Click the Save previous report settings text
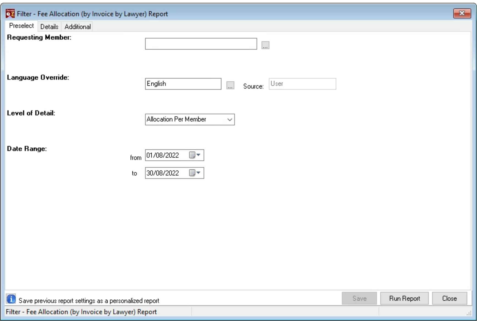 [89, 301]
